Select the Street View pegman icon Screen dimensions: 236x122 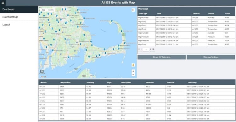[133, 65]
